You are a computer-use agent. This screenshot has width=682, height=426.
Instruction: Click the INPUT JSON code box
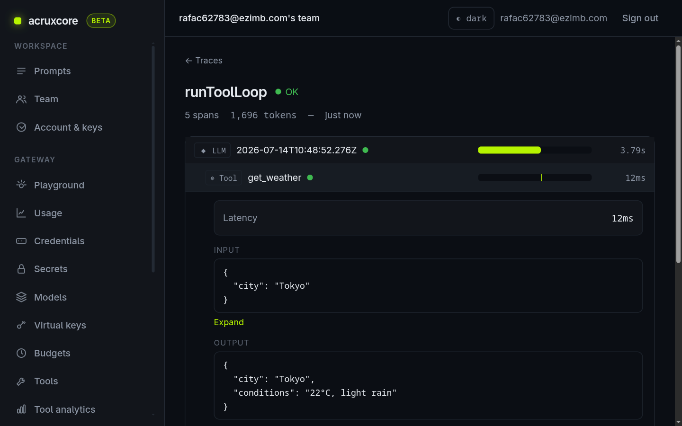(x=428, y=285)
